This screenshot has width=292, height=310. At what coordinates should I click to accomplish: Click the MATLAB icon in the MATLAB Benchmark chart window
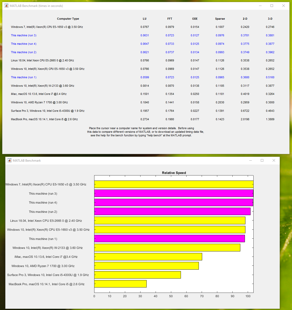9,160
